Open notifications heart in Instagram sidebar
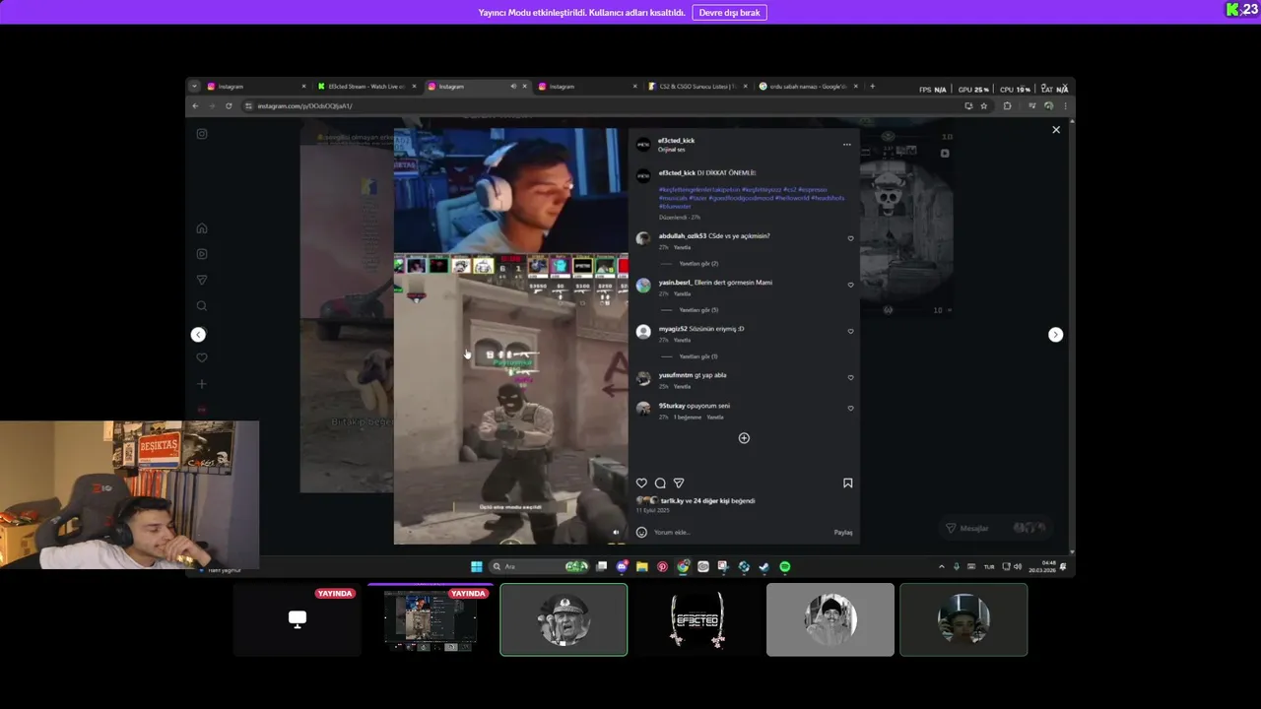 click(x=202, y=358)
